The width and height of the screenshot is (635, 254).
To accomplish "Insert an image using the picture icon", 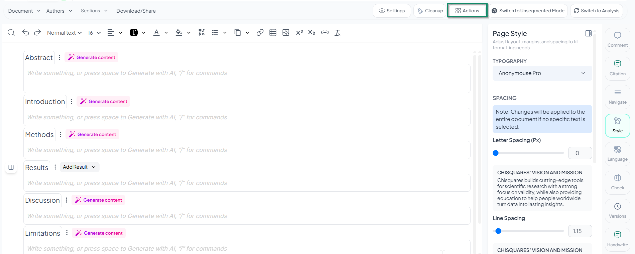I will pos(286,32).
